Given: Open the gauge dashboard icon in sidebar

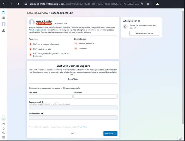Looking at the screenshot, I should [4, 31].
